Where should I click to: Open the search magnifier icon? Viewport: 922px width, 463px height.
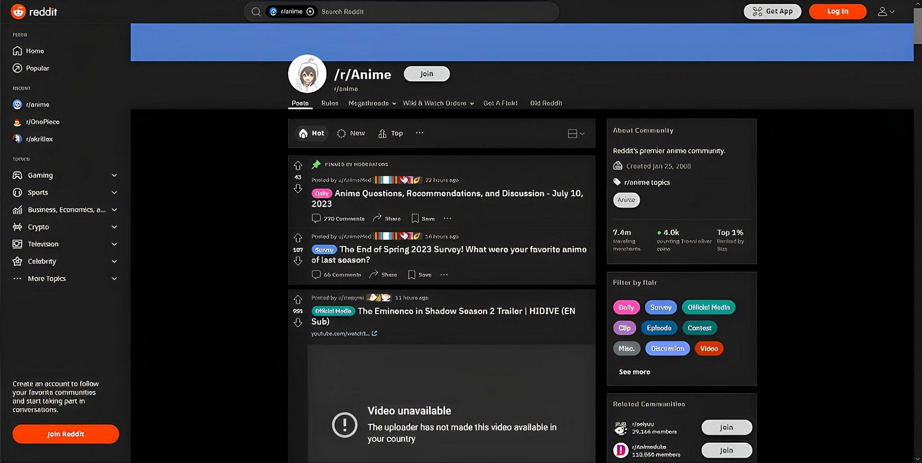coord(256,12)
